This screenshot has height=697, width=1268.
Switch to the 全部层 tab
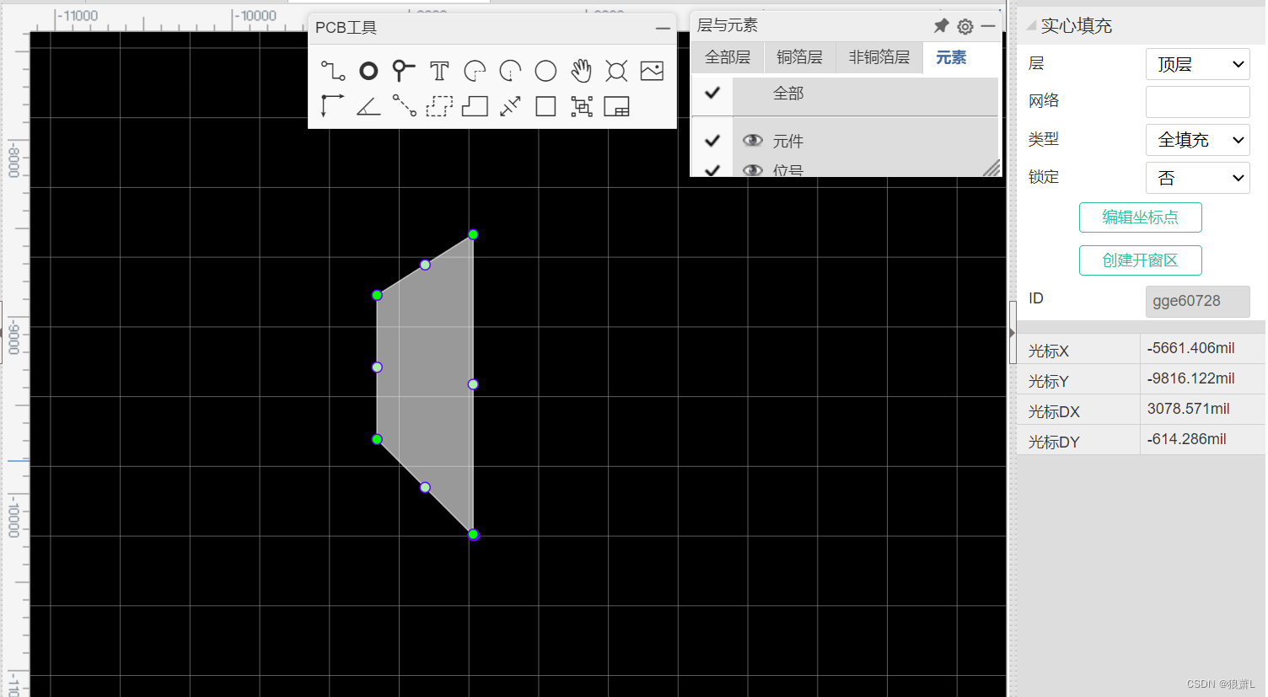[x=728, y=57]
